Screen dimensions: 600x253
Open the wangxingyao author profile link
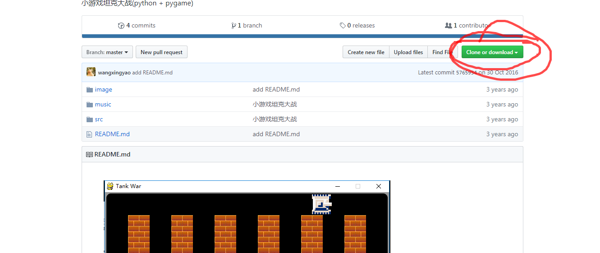tap(114, 73)
